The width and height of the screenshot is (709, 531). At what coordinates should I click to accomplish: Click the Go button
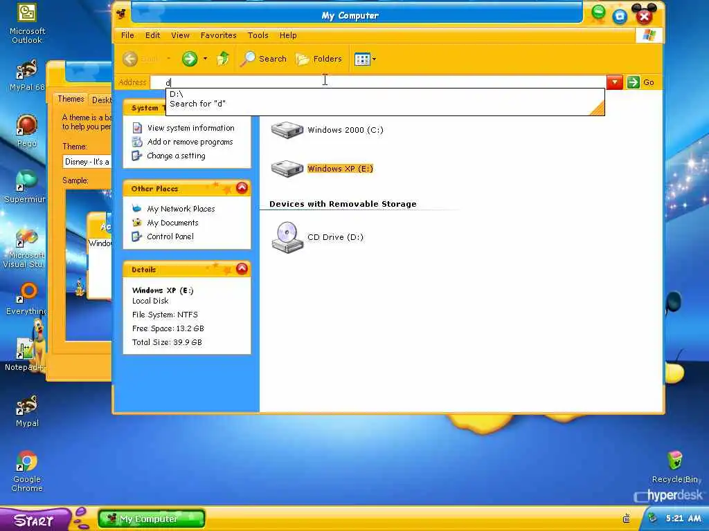[640, 82]
